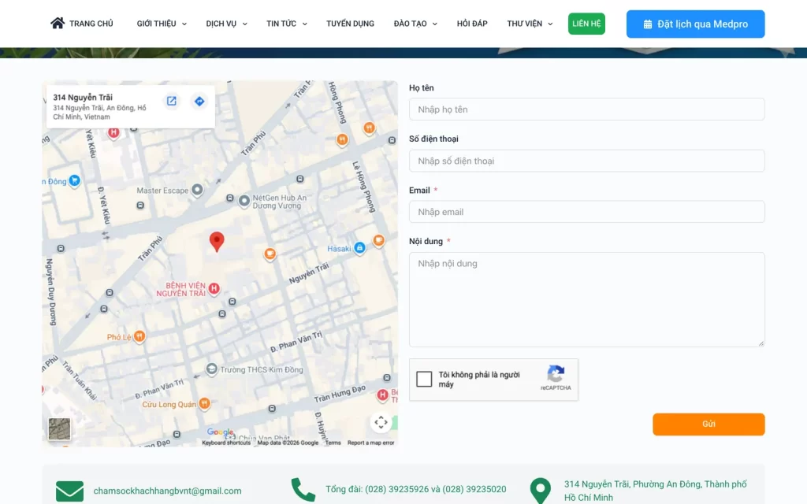Open the map in a new window icon
Image resolution: width=807 pixels, height=504 pixels.
(x=171, y=101)
